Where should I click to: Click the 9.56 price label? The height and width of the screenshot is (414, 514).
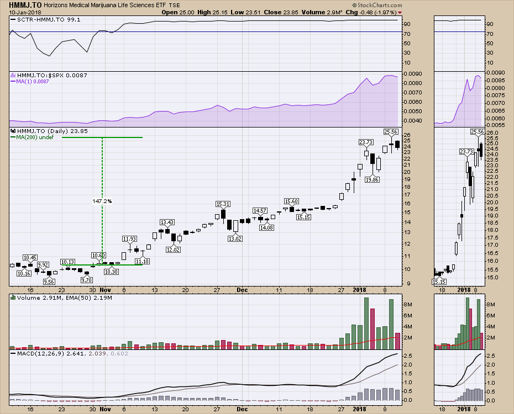49,282
